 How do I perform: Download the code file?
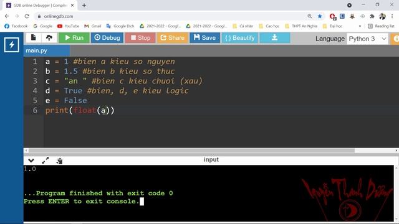pyautogui.click(x=274, y=38)
